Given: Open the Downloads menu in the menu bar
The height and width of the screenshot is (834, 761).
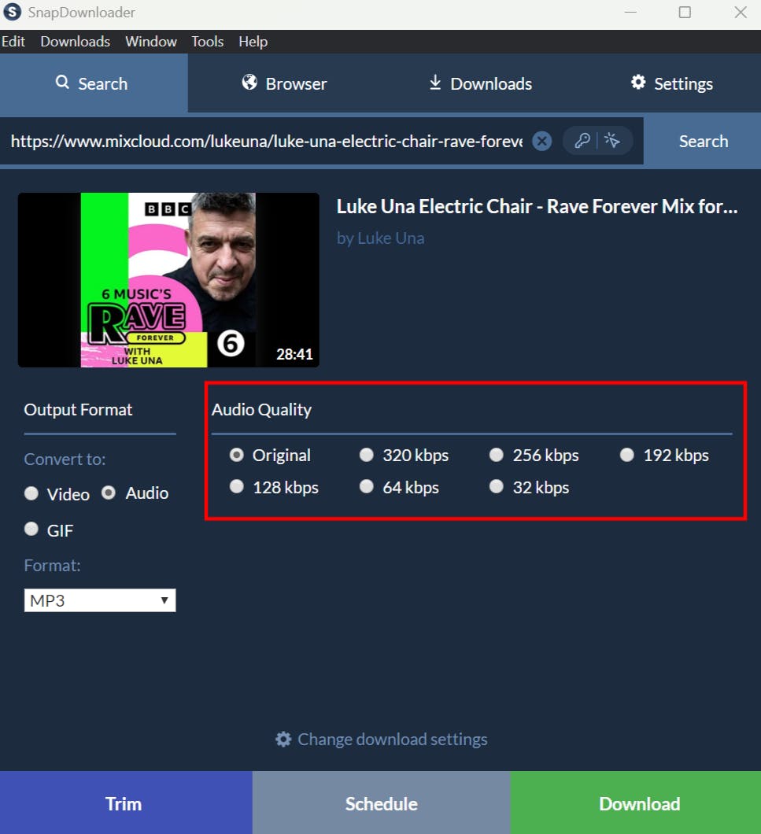Looking at the screenshot, I should [75, 42].
